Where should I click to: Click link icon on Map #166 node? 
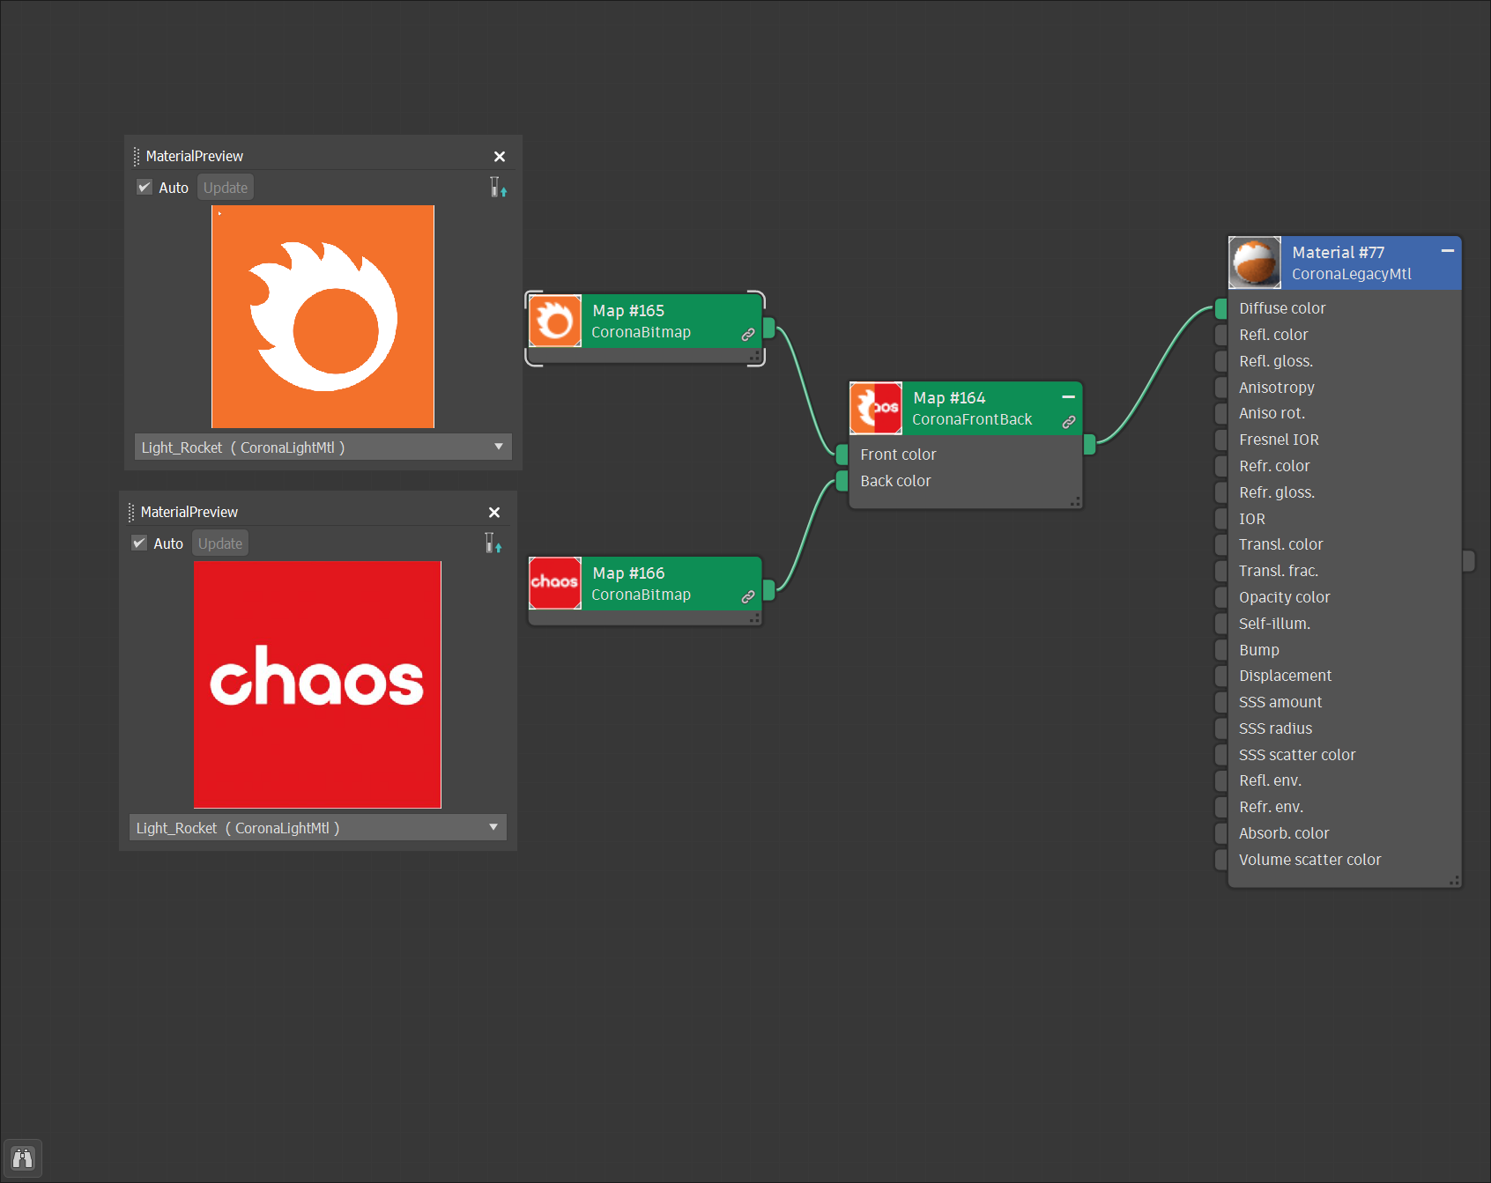coord(748,597)
